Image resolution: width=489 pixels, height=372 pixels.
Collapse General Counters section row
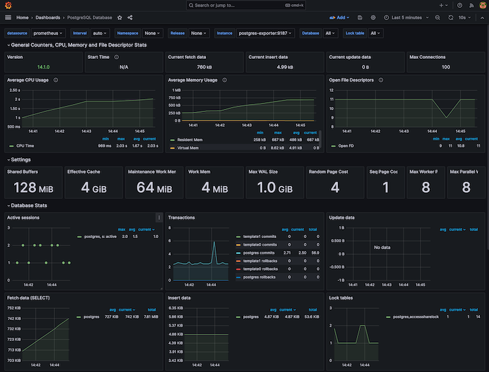point(77,45)
